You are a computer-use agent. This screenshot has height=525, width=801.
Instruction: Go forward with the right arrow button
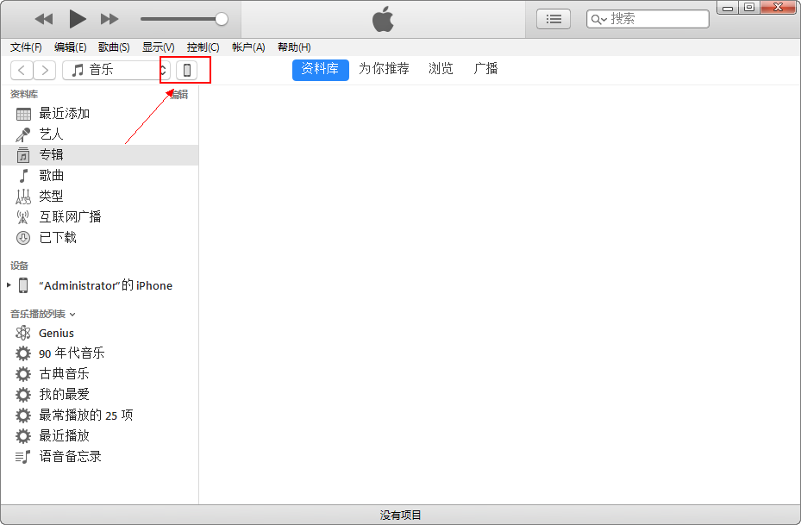tap(45, 70)
